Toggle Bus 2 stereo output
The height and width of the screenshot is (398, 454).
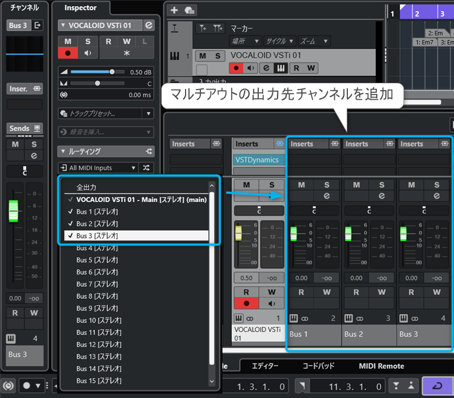tap(136, 223)
